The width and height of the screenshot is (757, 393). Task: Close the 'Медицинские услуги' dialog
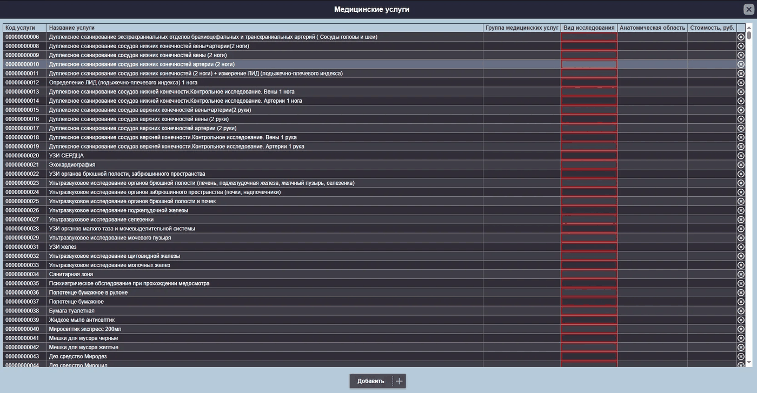pyautogui.click(x=748, y=9)
